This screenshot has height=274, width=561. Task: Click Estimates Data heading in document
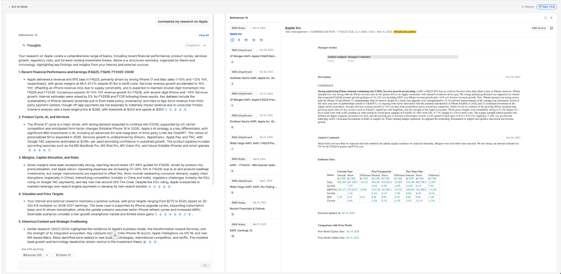pos(327,159)
